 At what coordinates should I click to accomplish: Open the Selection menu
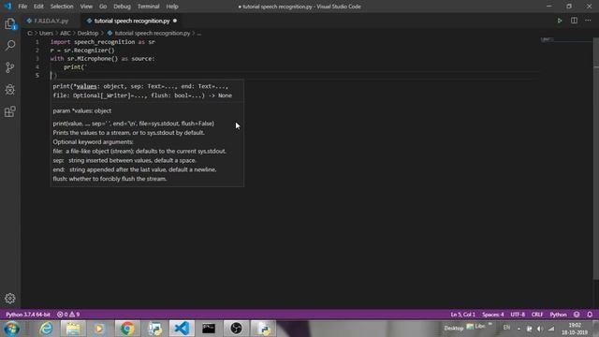[62, 7]
